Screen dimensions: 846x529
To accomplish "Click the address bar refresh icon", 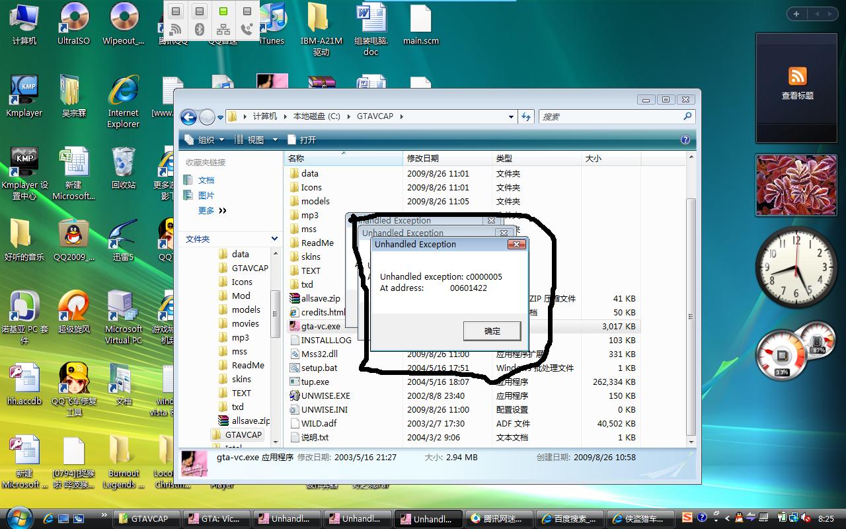I will [526, 116].
